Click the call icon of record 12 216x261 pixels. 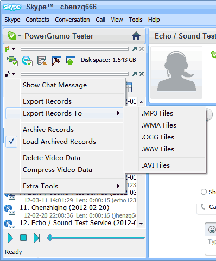(10, 224)
